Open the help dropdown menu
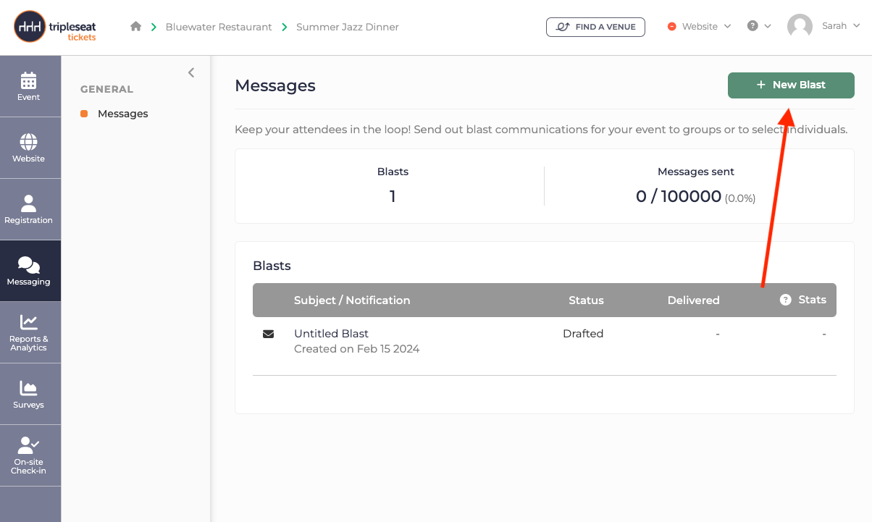This screenshot has width=872, height=522. (759, 26)
